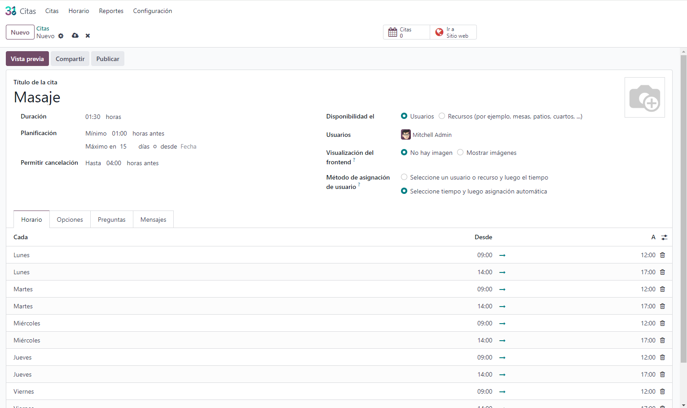
Task: Click the Vista previa button
Action: pyautogui.click(x=27, y=59)
